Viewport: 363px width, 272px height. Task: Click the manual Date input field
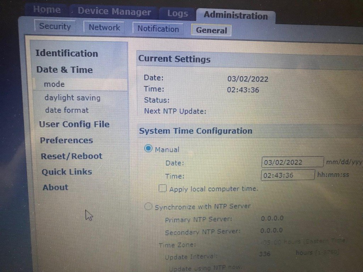[292, 162]
